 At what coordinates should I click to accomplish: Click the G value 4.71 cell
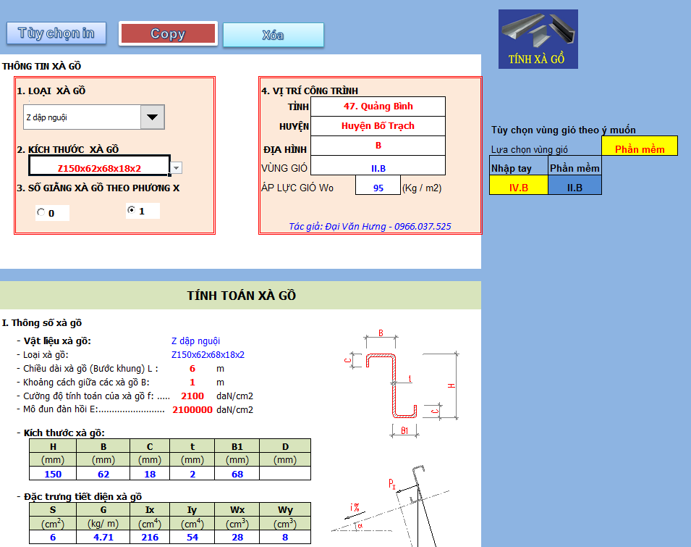click(x=103, y=537)
